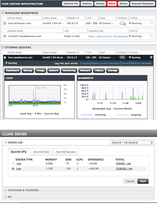The image size is (159, 204).
Task: Open the Network server tab
Action: click(85, 70)
